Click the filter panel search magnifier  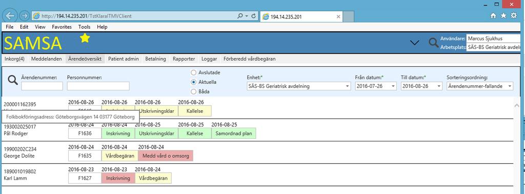(x=13, y=80)
